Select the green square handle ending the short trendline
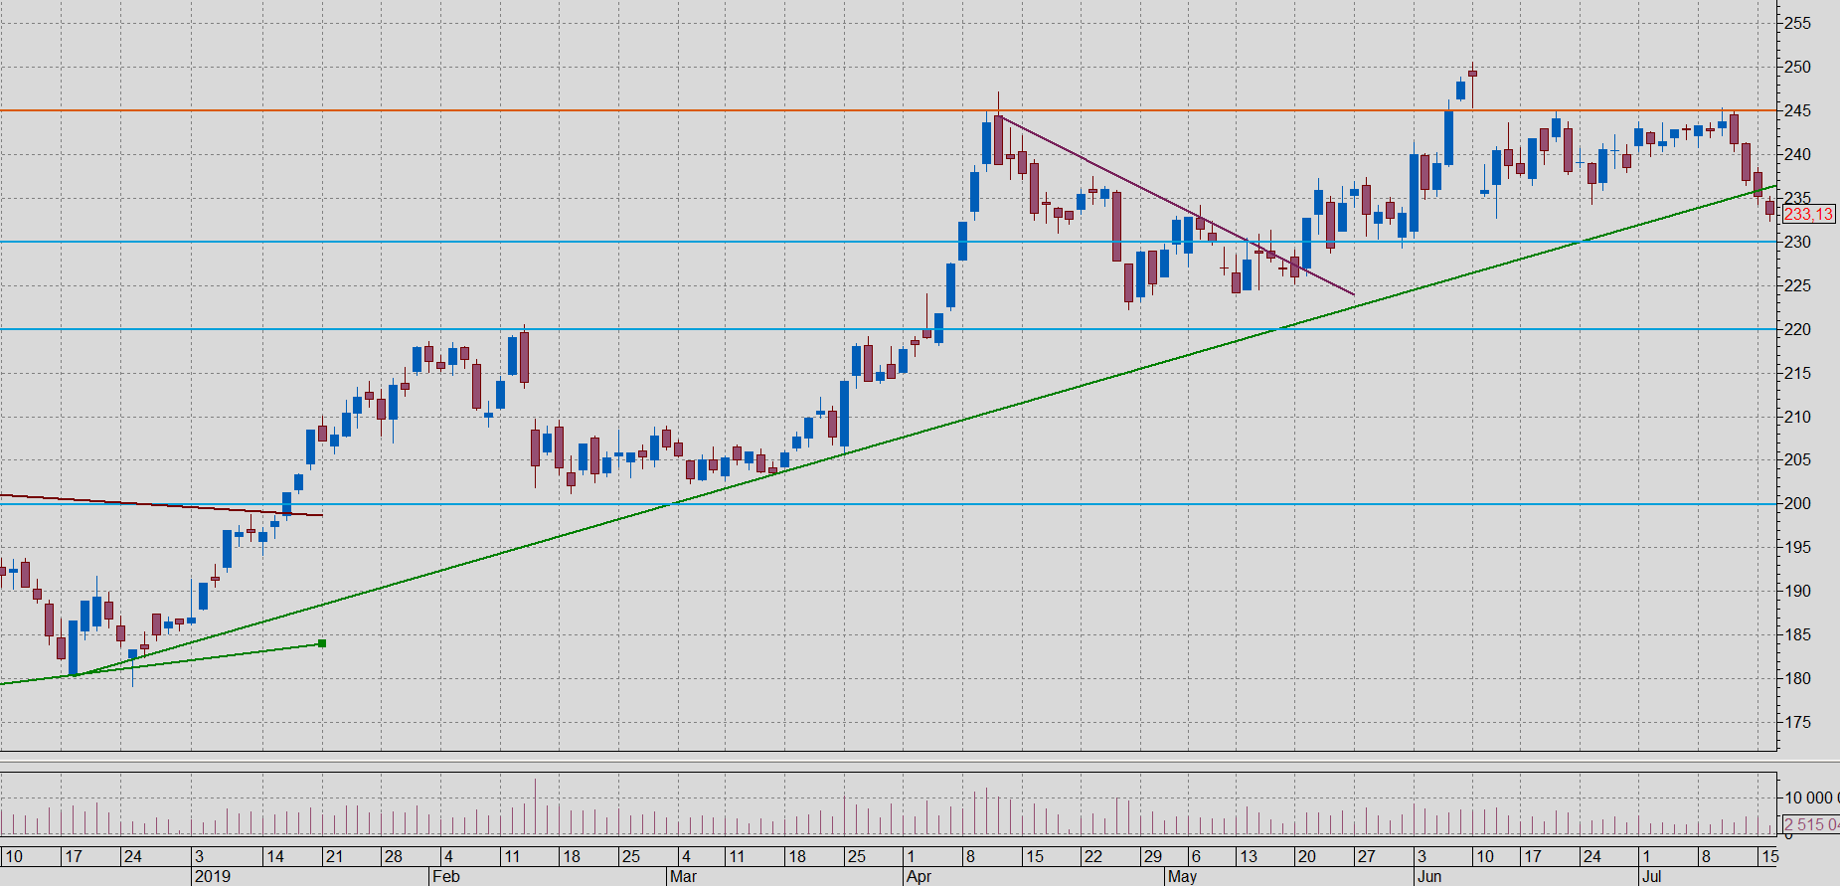 [322, 643]
